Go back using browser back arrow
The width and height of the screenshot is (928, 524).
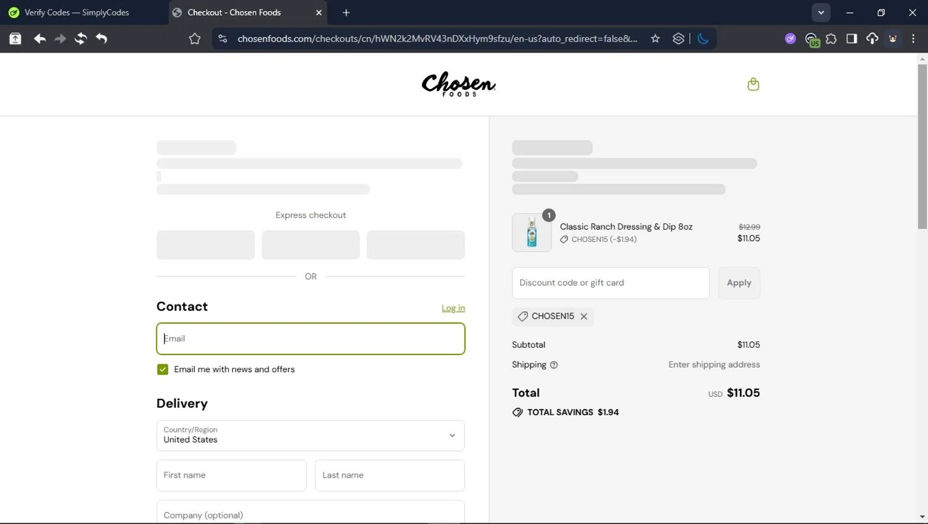point(40,38)
